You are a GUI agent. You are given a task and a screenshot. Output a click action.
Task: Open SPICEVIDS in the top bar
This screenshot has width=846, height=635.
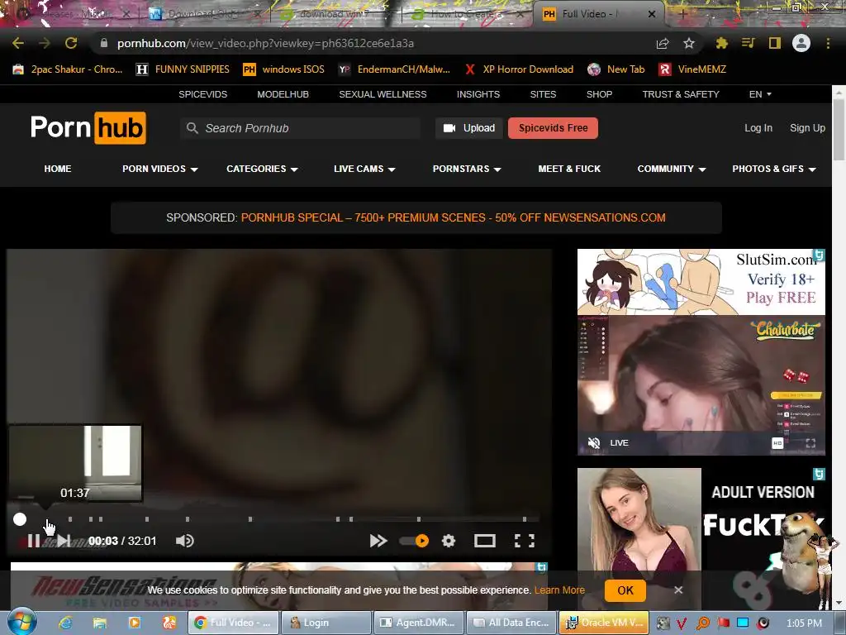pos(203,94)
